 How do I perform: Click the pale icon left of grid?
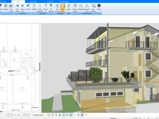point(75,115)
